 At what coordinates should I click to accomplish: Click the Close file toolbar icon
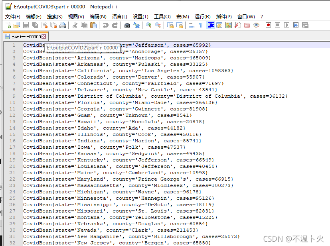[44, 25]
